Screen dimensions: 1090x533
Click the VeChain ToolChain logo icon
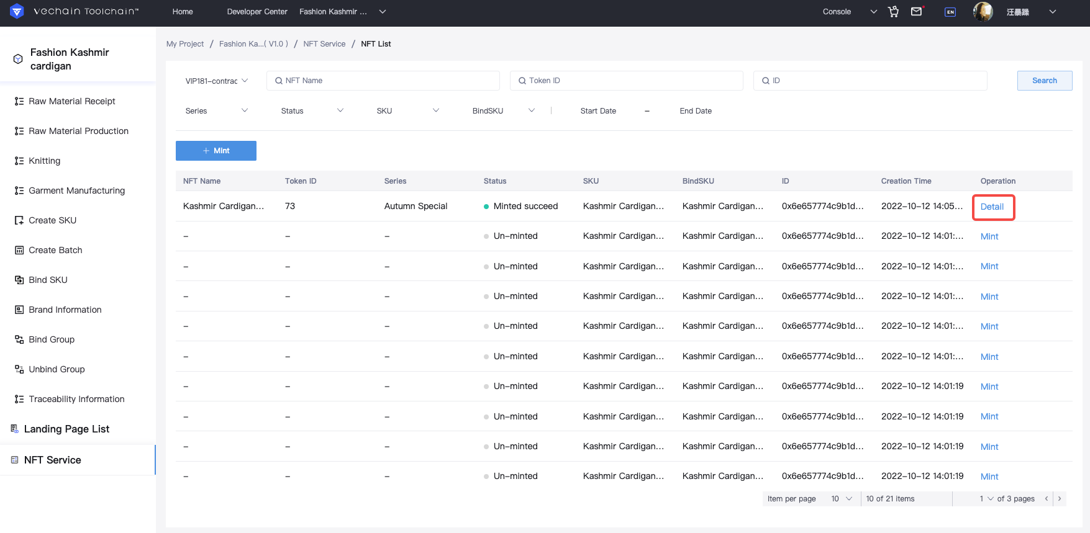coord(17,11)
